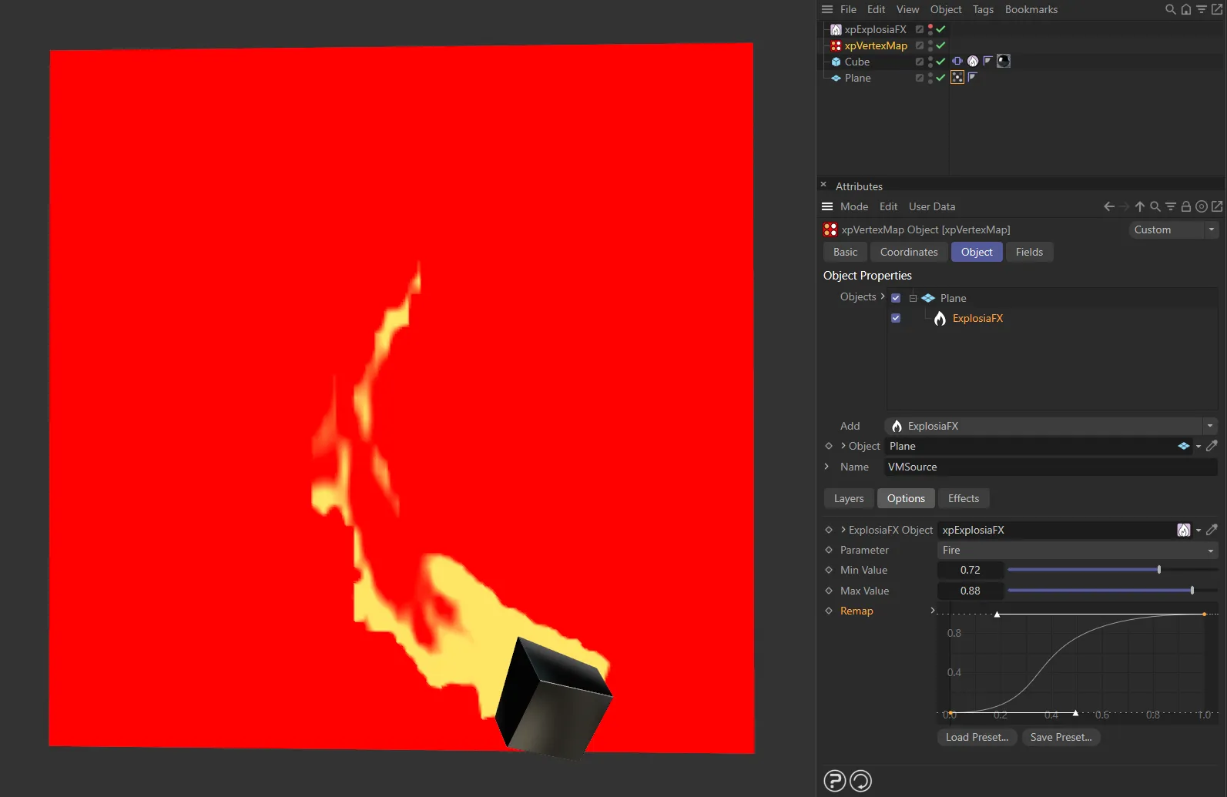Toggle the xpExplosiaFX enable checkmark

[940, 29]
